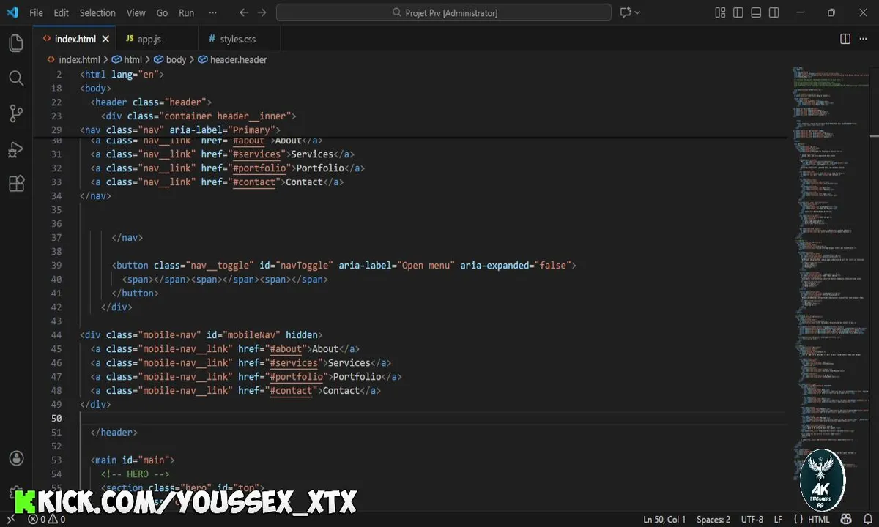Image resolution: width=879 pixels, height=527 pixels.
Task: Open the Run and Debug view
Action: click(x=16, y=149)
